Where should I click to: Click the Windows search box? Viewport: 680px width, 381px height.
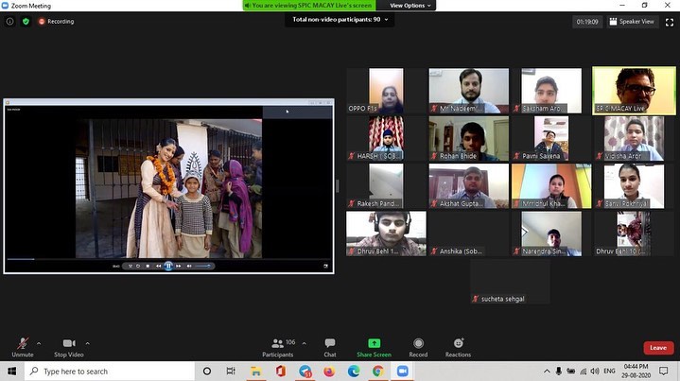click(x=104, y=372)
